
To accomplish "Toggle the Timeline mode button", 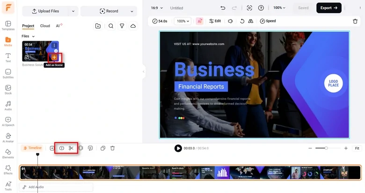I will (x=32, y=148).
